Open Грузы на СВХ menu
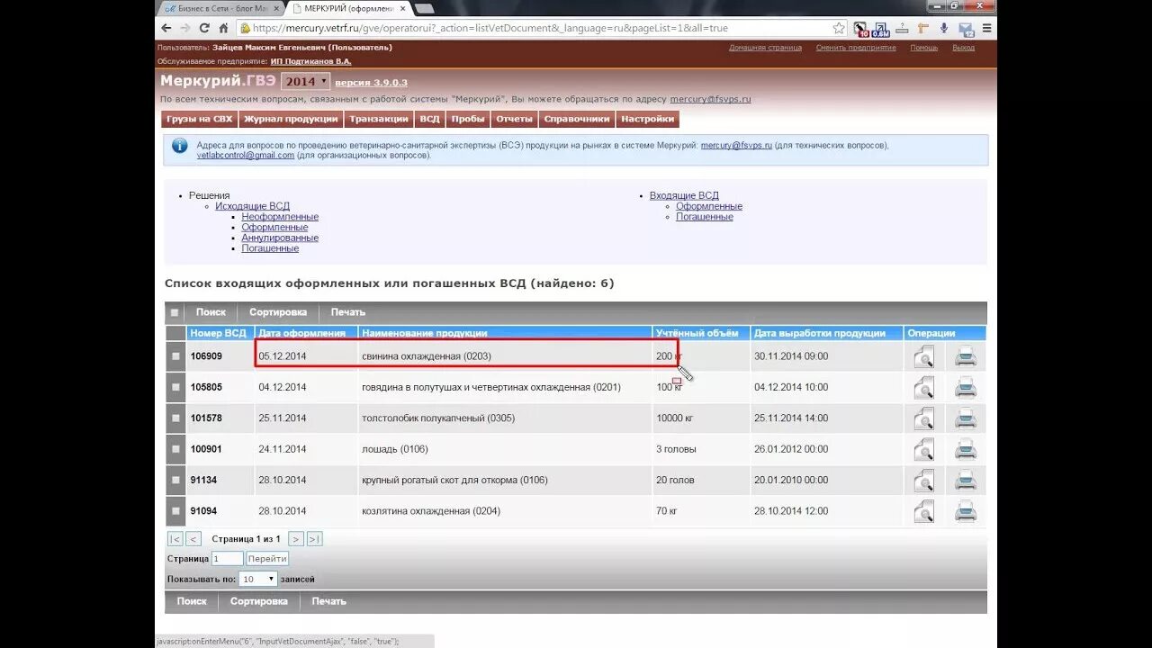The image size is (1152, 648). coord(199,119)
